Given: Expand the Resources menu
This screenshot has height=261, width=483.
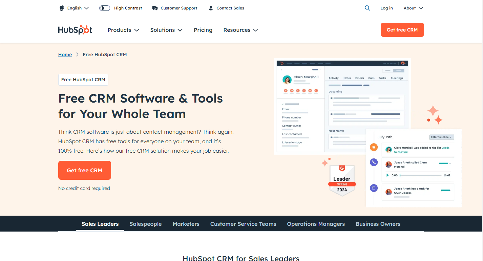Looking at the screenshot, I should click(240, 30).
